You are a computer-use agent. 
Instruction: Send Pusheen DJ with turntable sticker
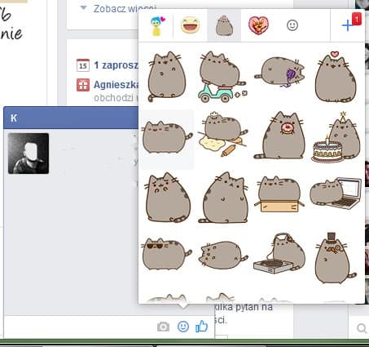pos(279,253)
